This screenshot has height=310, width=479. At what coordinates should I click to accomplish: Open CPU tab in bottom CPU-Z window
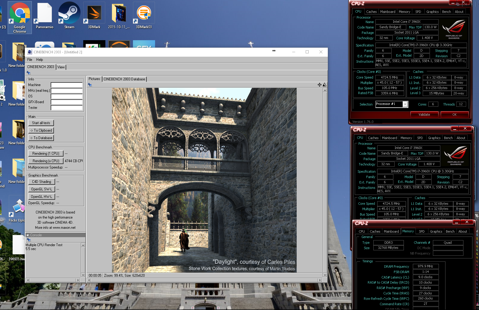coord(362,231)
